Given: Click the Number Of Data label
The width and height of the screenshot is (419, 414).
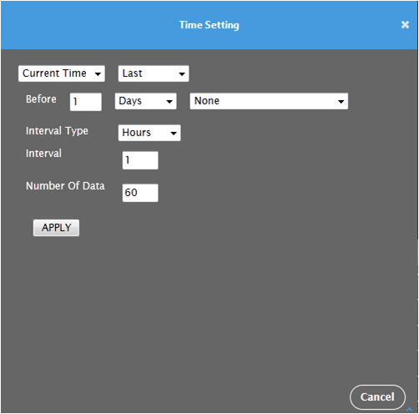Looking at the screenshot, I should coord(65,185).
